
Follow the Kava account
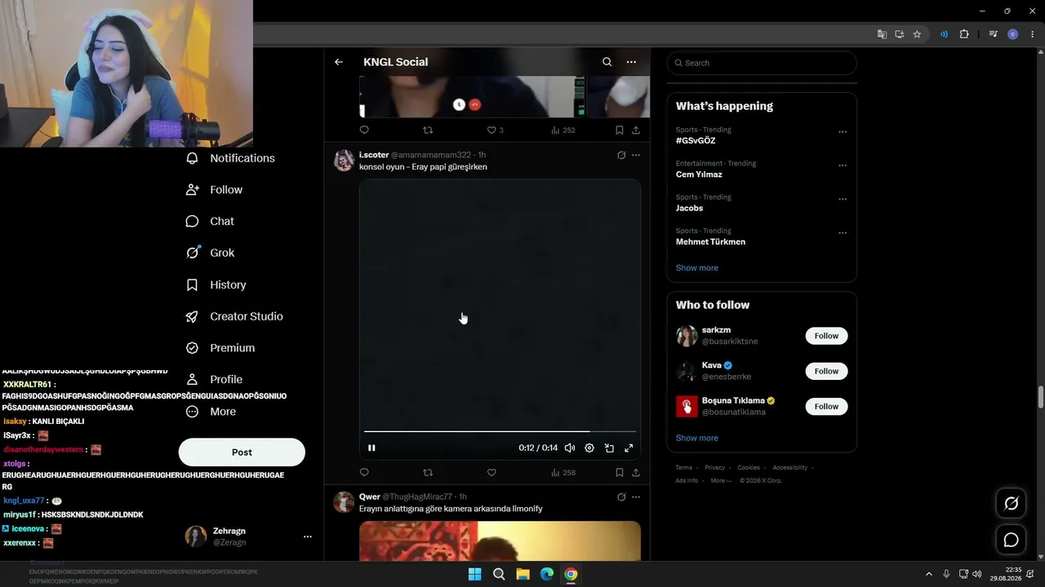[826, 371]
